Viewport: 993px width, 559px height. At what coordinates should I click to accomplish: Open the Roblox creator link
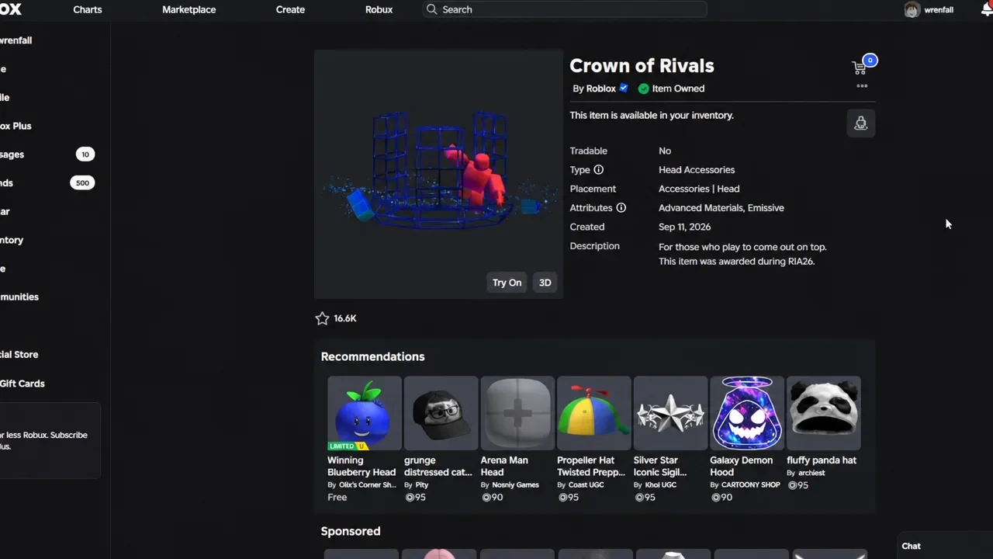[601, 89]
